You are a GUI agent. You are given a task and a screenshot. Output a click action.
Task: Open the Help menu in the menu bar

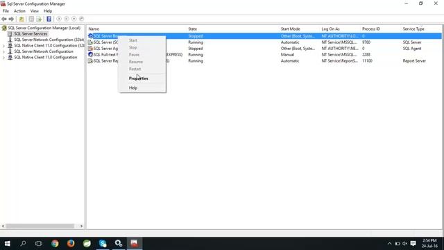click(48, 11)
